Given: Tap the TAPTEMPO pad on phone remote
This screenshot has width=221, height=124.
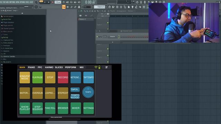Looking at the screenshot, I should tap(88, 77).
